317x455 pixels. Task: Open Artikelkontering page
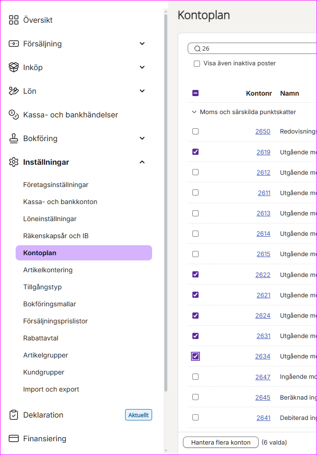click(48, 270)
